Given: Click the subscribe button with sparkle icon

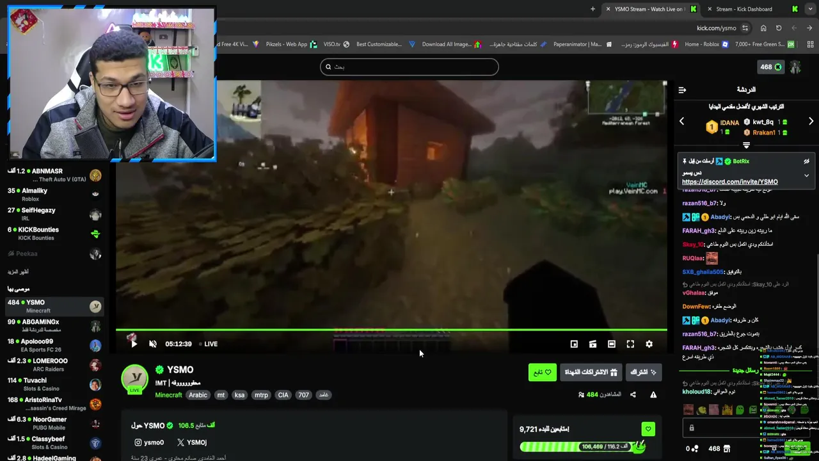Looking at the screenshot, I should click(x=643, y=372).
